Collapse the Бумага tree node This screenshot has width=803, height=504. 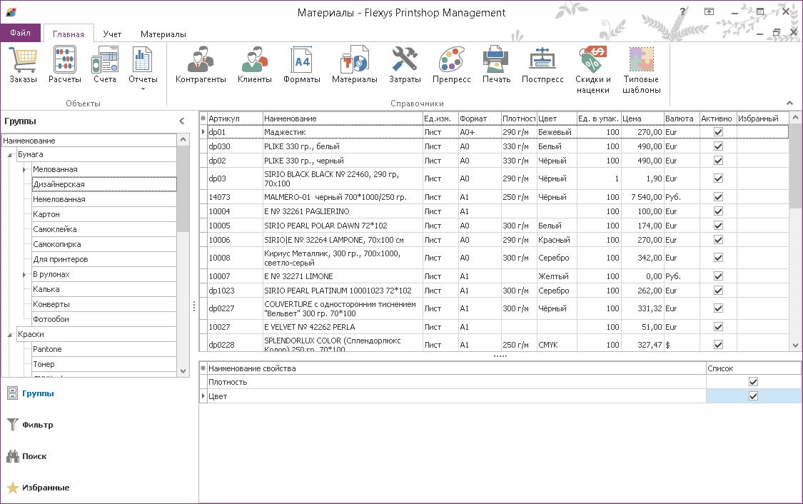click(9, 155)
